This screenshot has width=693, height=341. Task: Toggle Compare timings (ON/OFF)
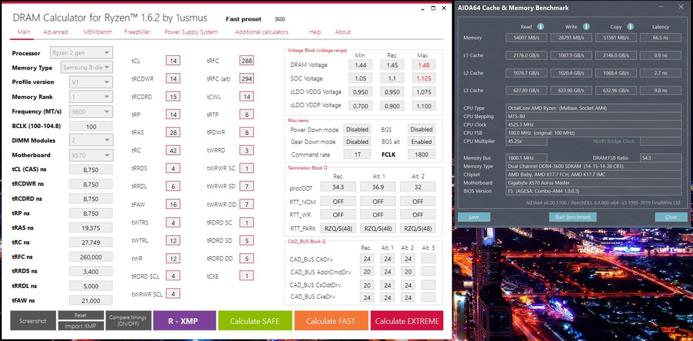(128, 320)
